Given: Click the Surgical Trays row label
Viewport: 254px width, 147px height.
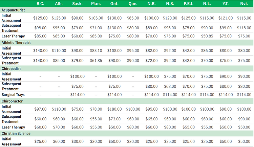Looking at the screenshot, I should [13, 95].
